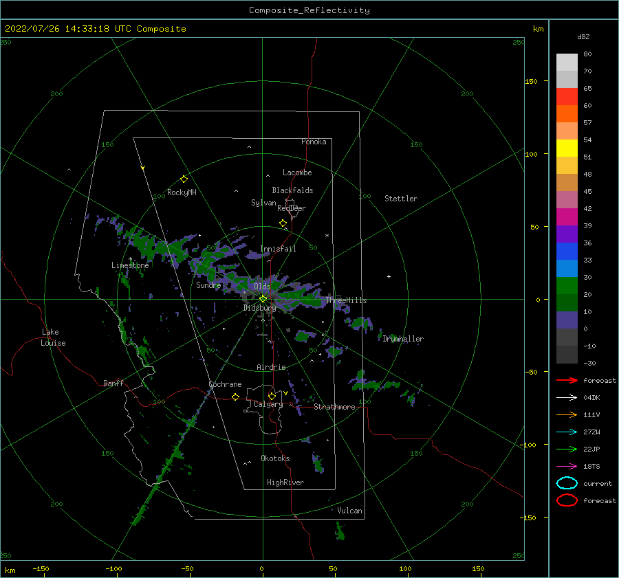Image resolution: width=619 pixels, height=578 pixels.
Task: Click the asterisk marker above Limestone
Action: (x=130, y=259)
